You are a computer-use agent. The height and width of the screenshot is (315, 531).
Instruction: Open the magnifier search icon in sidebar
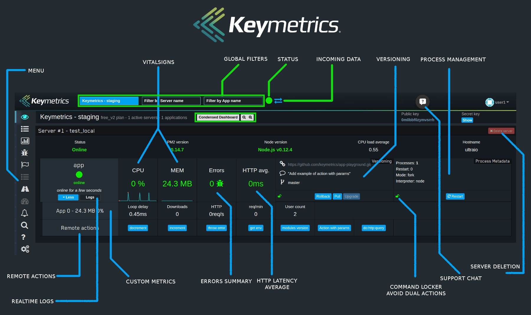point(25,225)
